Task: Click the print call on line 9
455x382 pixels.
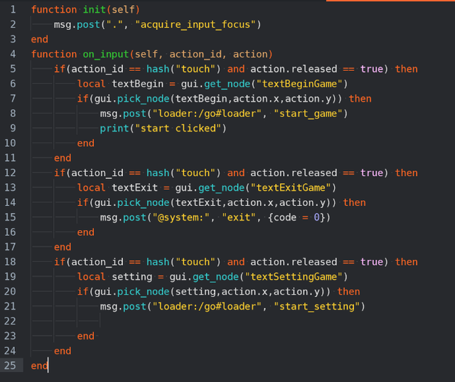Action: click(x=114, y=129)
